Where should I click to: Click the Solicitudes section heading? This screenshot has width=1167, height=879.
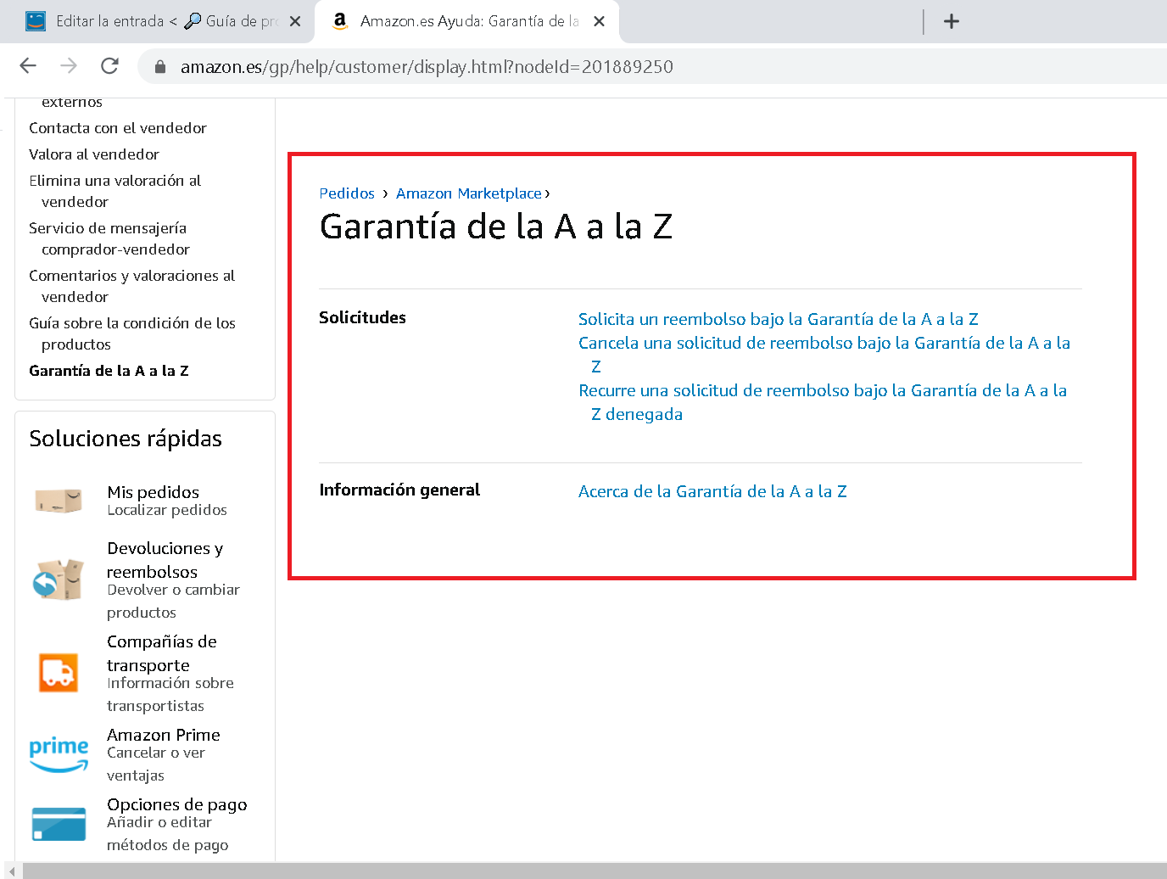coord(362,317)
